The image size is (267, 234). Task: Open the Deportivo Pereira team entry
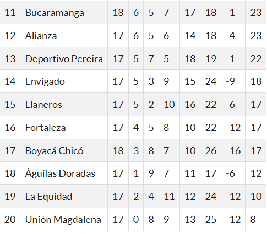click(x=64, y=59)
